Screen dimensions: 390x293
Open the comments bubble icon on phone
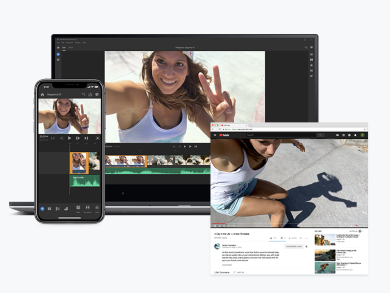97,95
